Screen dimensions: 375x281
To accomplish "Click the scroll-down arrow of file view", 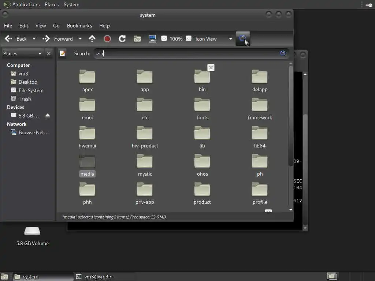I will pos(291,210).
